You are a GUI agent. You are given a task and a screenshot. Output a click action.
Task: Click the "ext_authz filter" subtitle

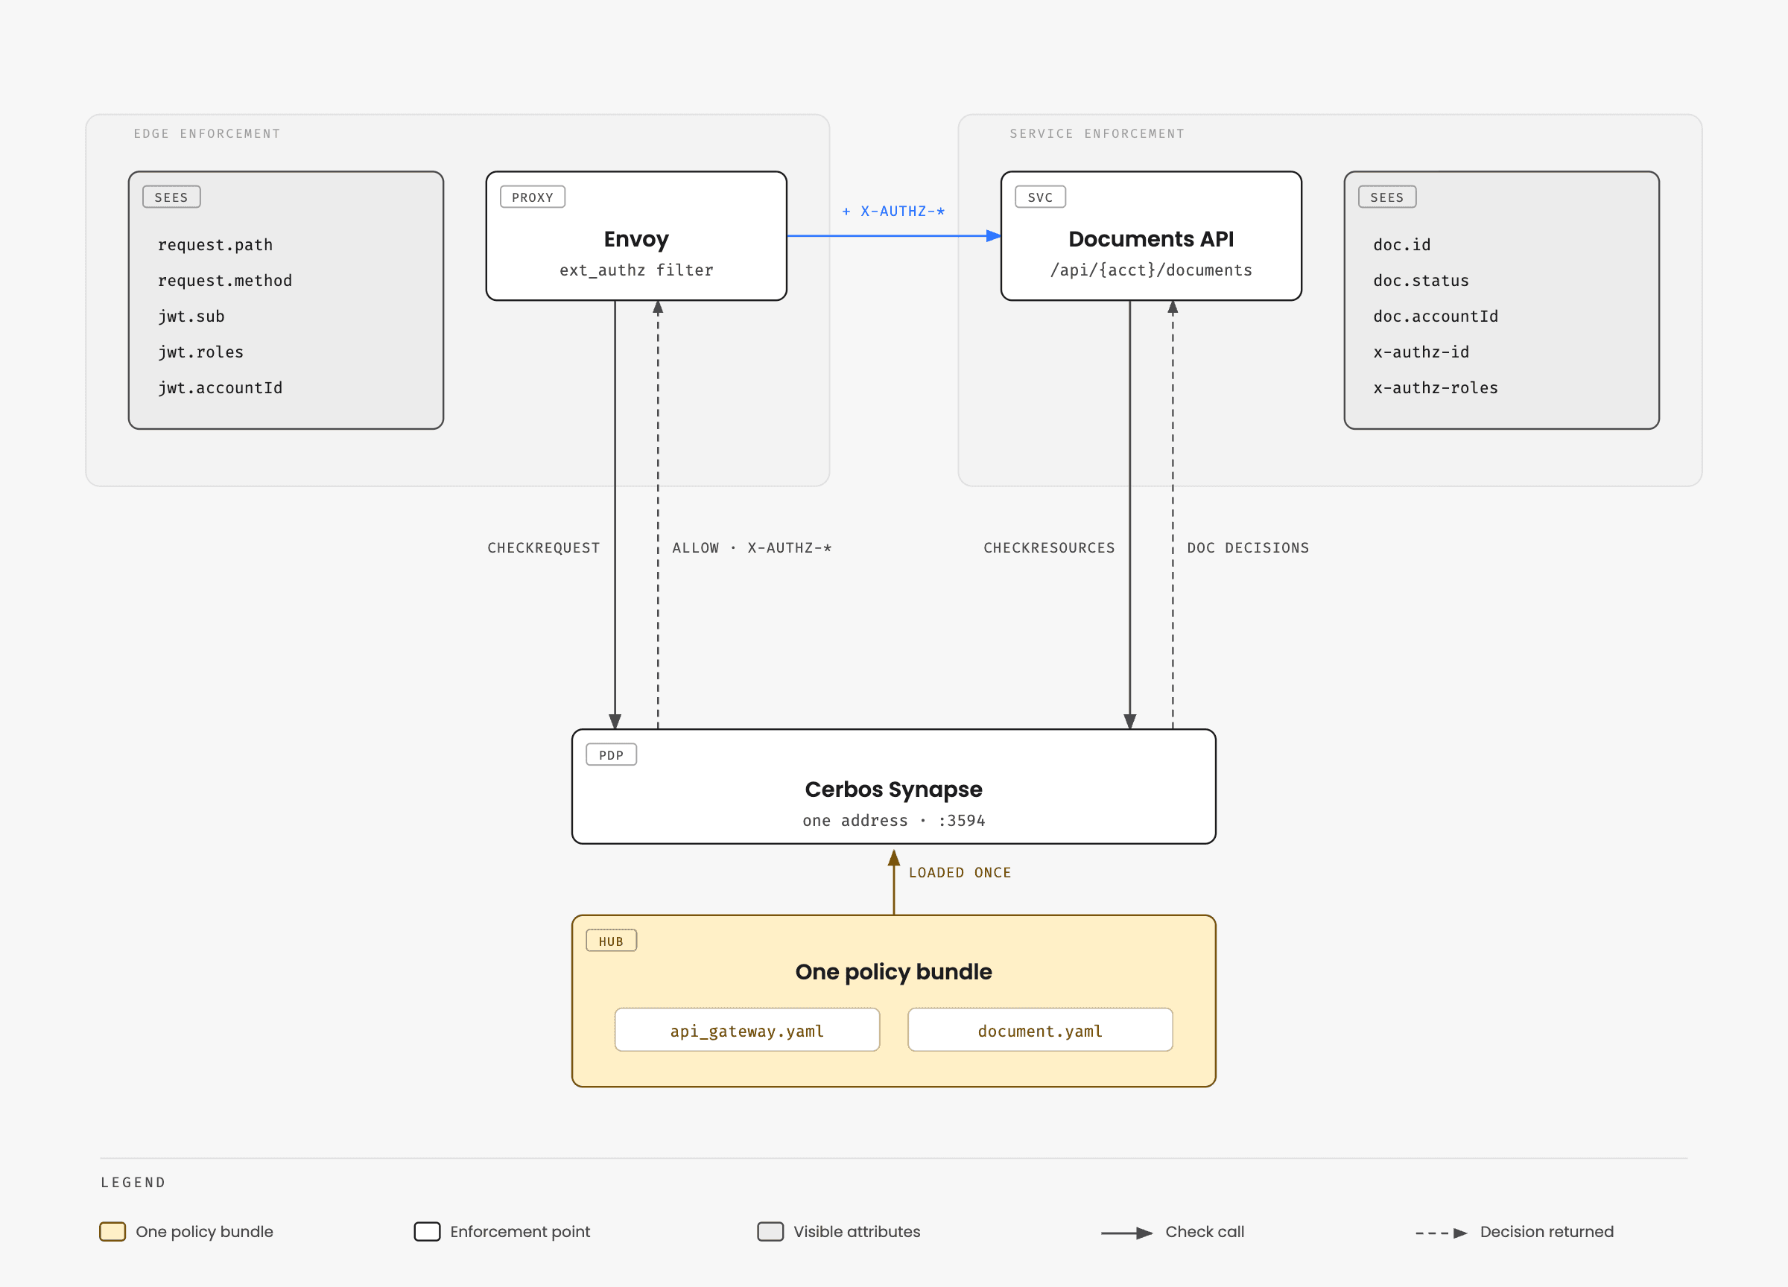coord(636,270)
